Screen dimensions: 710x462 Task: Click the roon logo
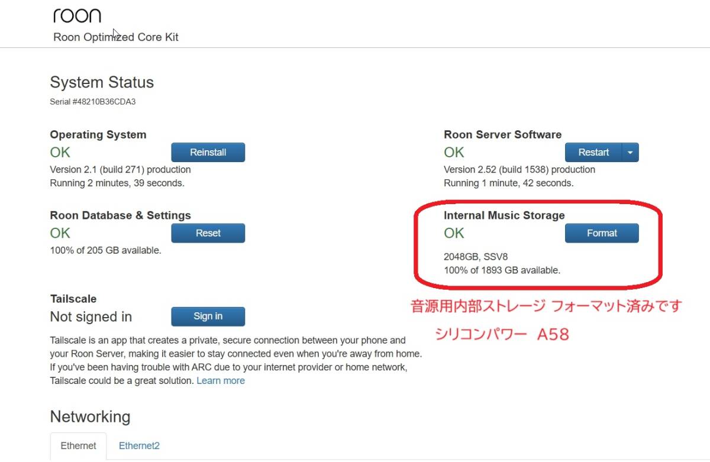[77, 15]
